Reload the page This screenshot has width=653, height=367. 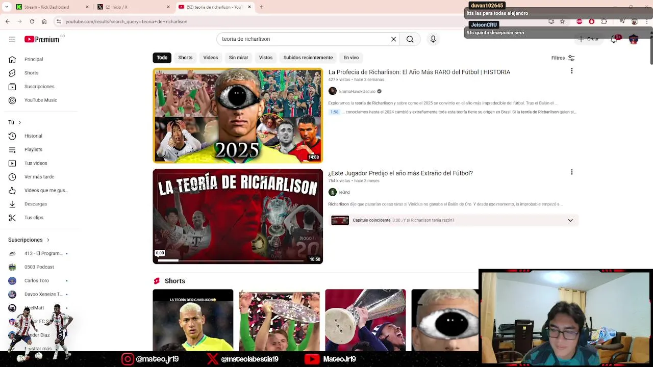tap(32, 21)
